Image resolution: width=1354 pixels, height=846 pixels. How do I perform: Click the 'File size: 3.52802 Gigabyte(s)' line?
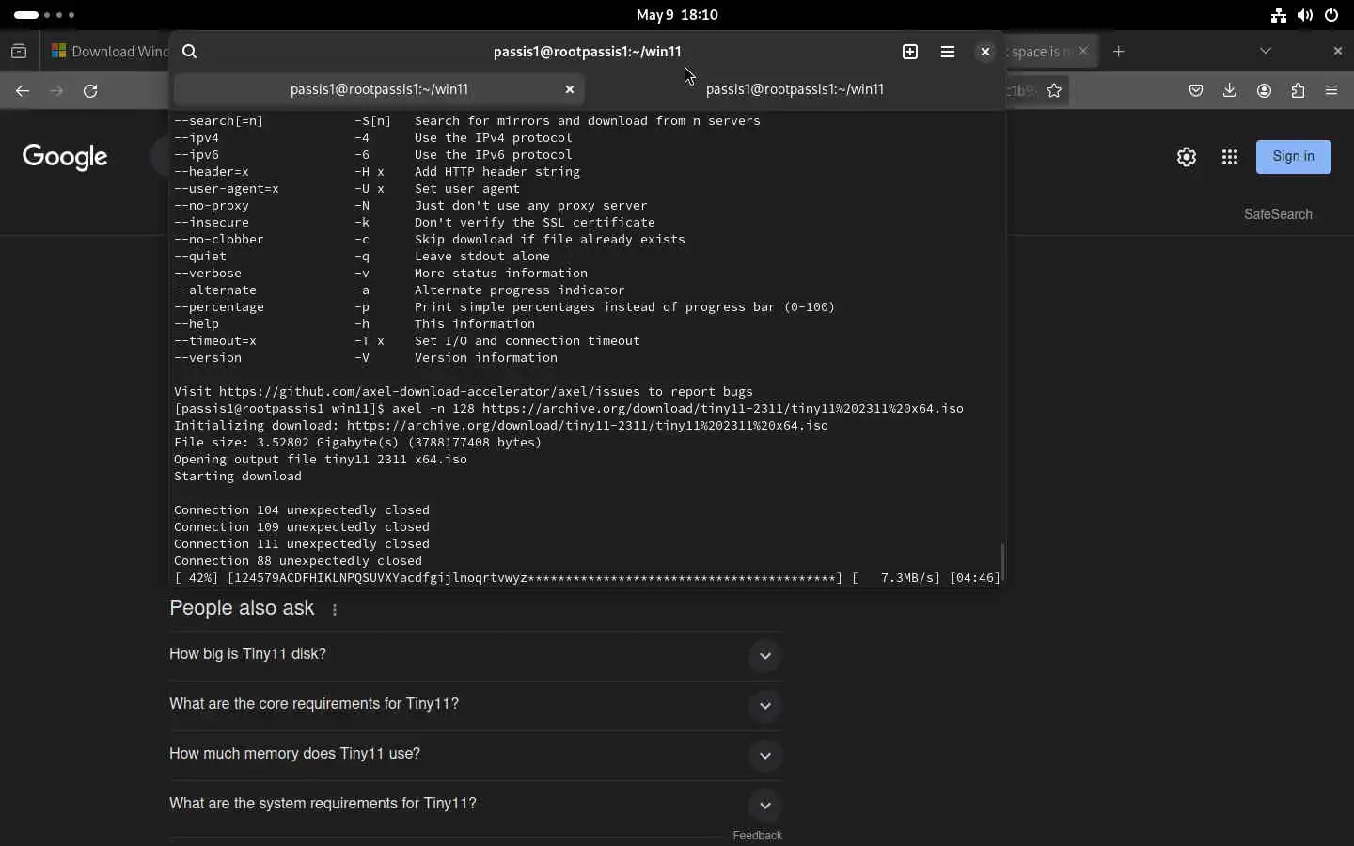coord(358,443)
